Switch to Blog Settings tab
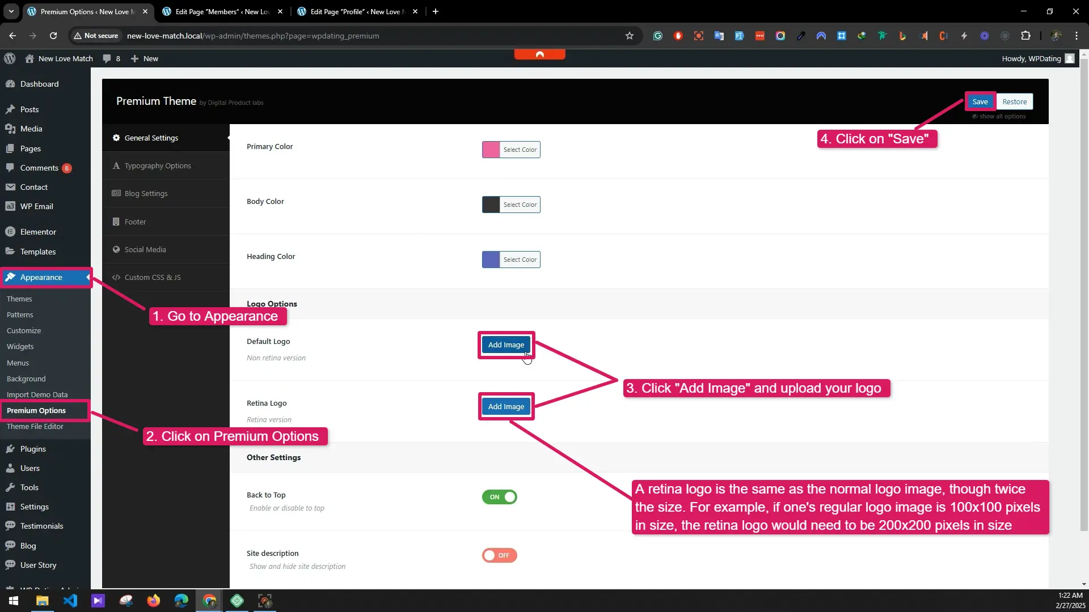 click(166, 193)
